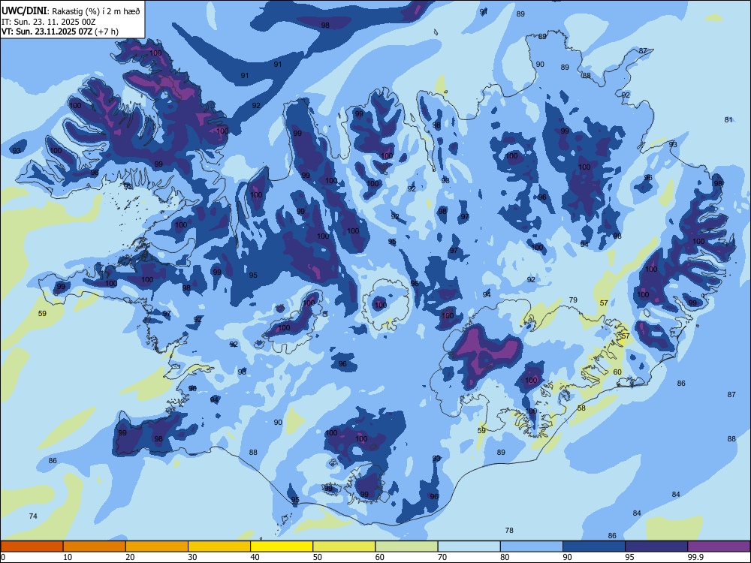The height and width of the screenshot is (563, 751).
Task: Pick the pale green 60–70 legend swatch
Action: (406, 546)
